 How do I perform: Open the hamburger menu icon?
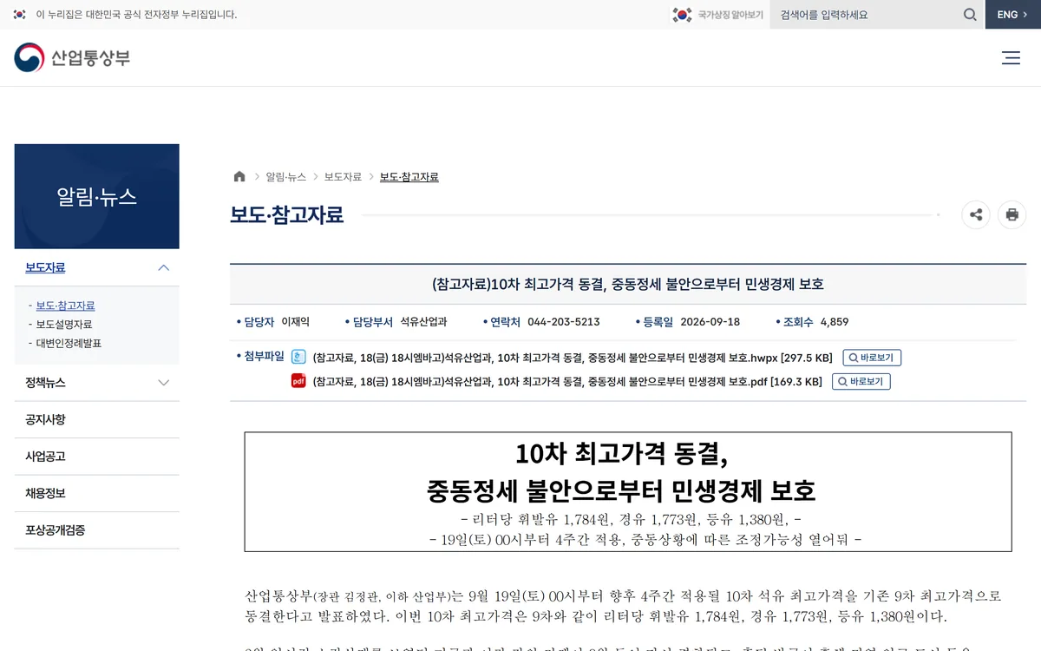1011,58
